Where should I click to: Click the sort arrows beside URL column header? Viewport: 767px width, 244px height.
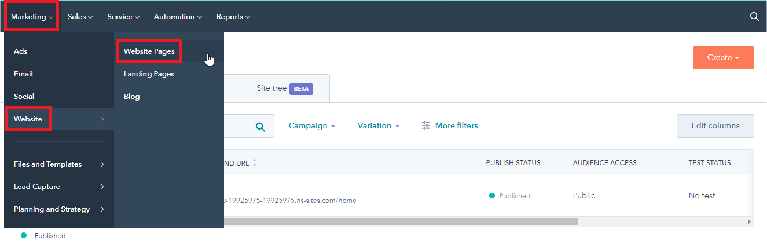(x=255, y=163)
